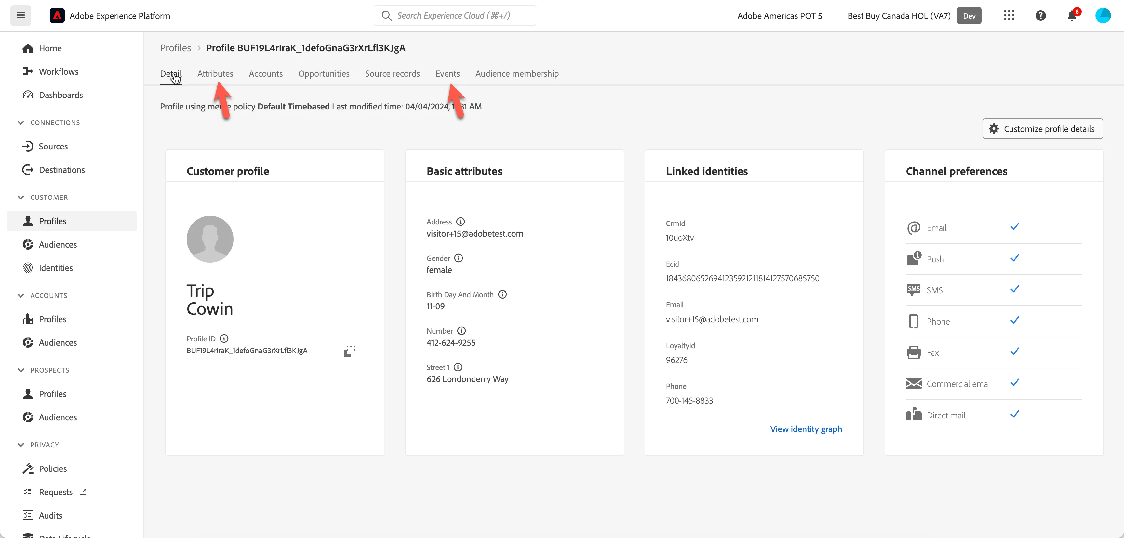
Task: Click Adobe Americas POT 5 organization
Action: click(x=779, y=16)
